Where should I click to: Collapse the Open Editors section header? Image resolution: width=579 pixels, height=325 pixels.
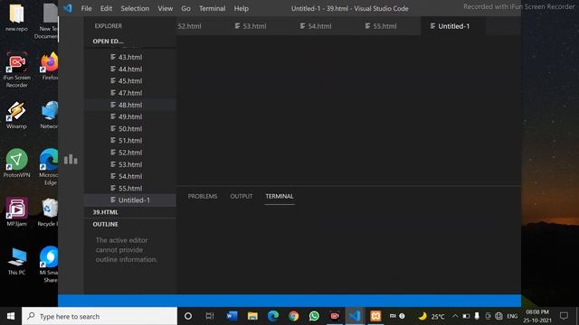(x=130, y=42)
